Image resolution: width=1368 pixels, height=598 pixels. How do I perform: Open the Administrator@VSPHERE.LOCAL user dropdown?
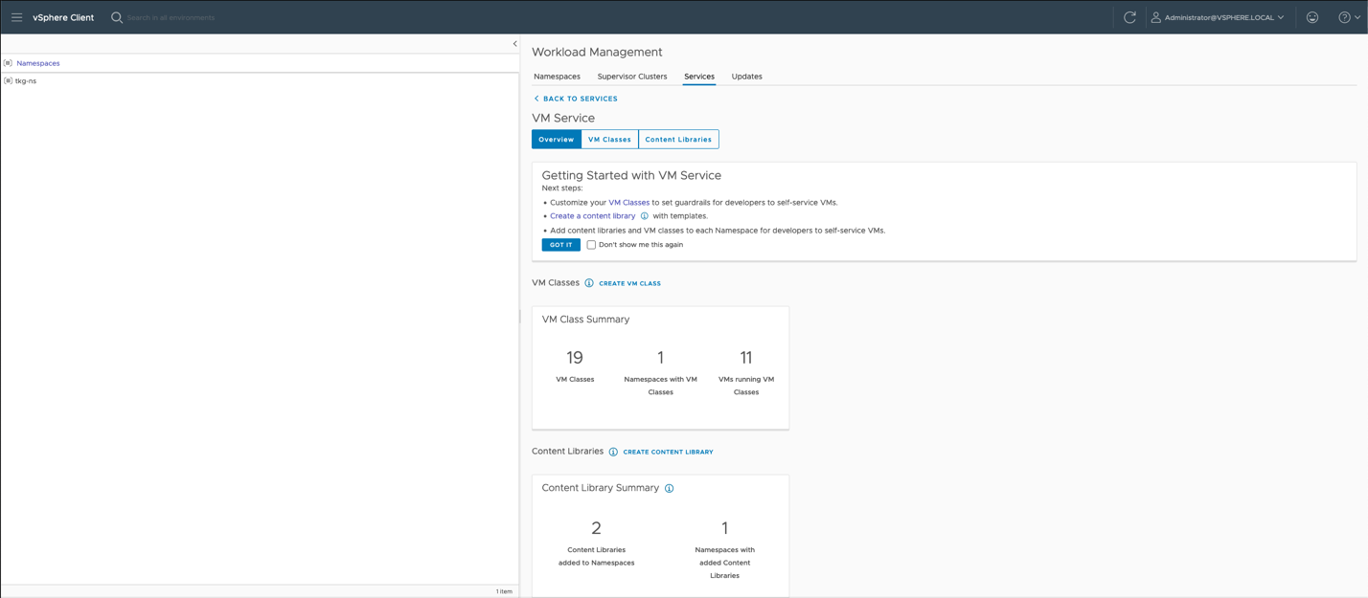1218,17
